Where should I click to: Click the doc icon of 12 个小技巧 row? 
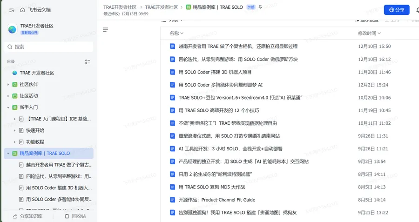(x=173, y=110)
